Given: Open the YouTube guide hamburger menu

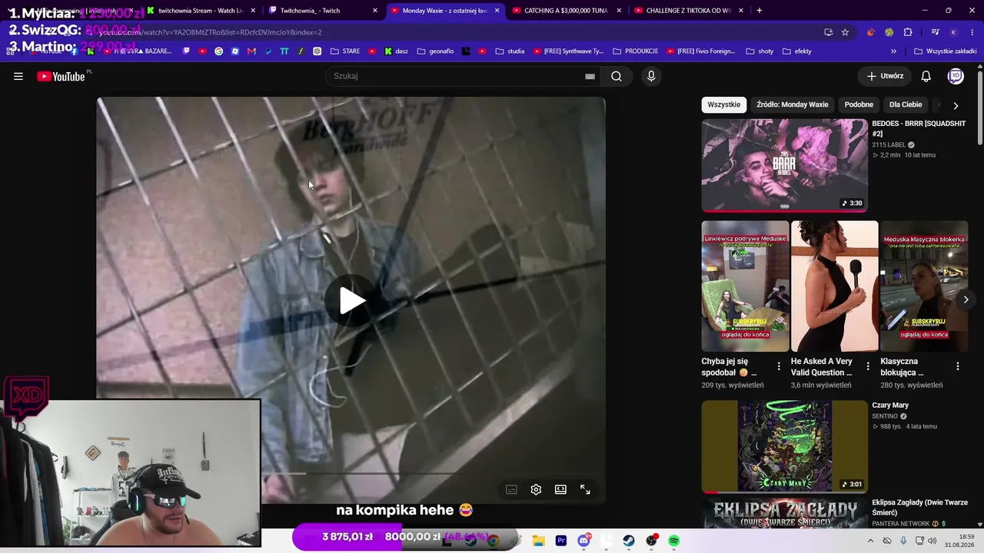Looking at the screenshot, I should 18,76.
